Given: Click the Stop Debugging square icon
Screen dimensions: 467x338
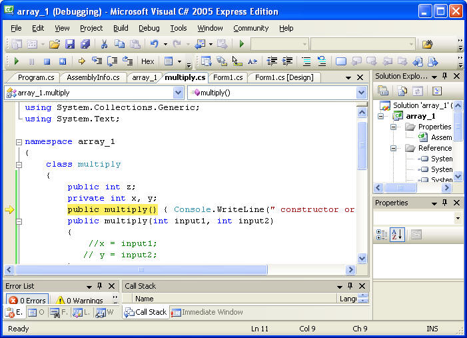Looking at the screenshot, I should click(47, 61).
